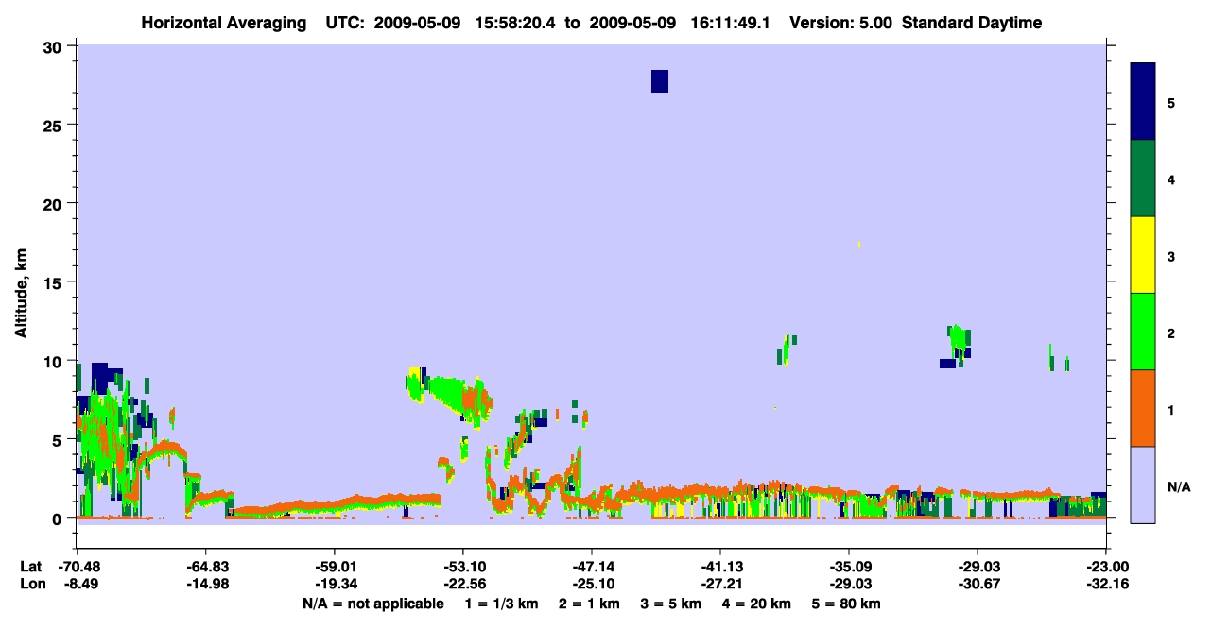Viewport: 1229px width, 630px height.
Task: Click the 'Version: 5.00' text
Action: (x=841, y=23)
